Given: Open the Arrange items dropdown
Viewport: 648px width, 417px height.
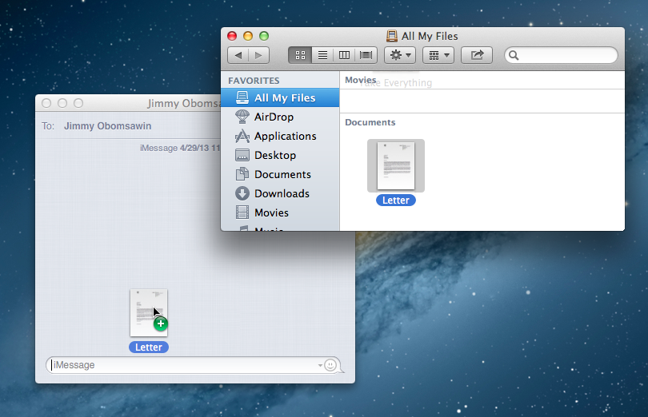Looking at the screenshot, I should click(x=438, y=55).
